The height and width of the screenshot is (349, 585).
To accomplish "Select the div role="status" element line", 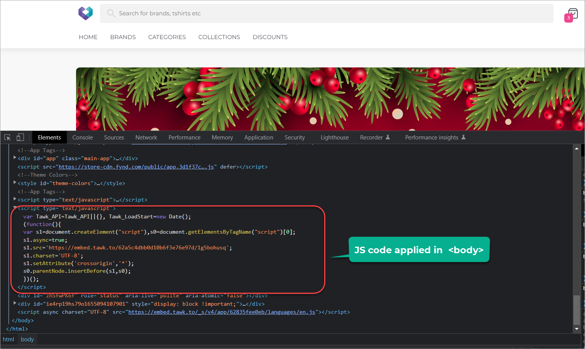I will pos(143,295).
